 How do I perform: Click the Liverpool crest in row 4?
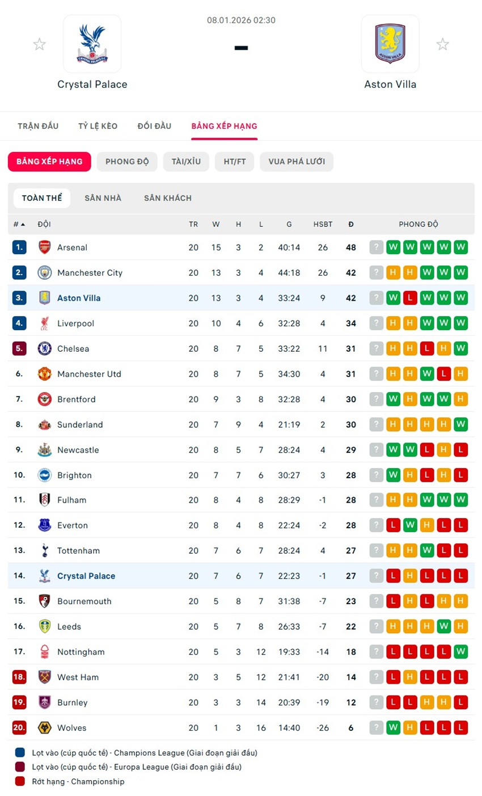point(45,323)
